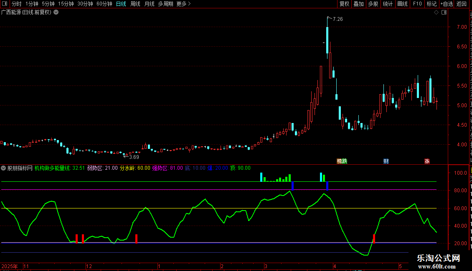Click the 顶: 90.00 indicator label
This screenshot has width=472, height=271.
240,168
